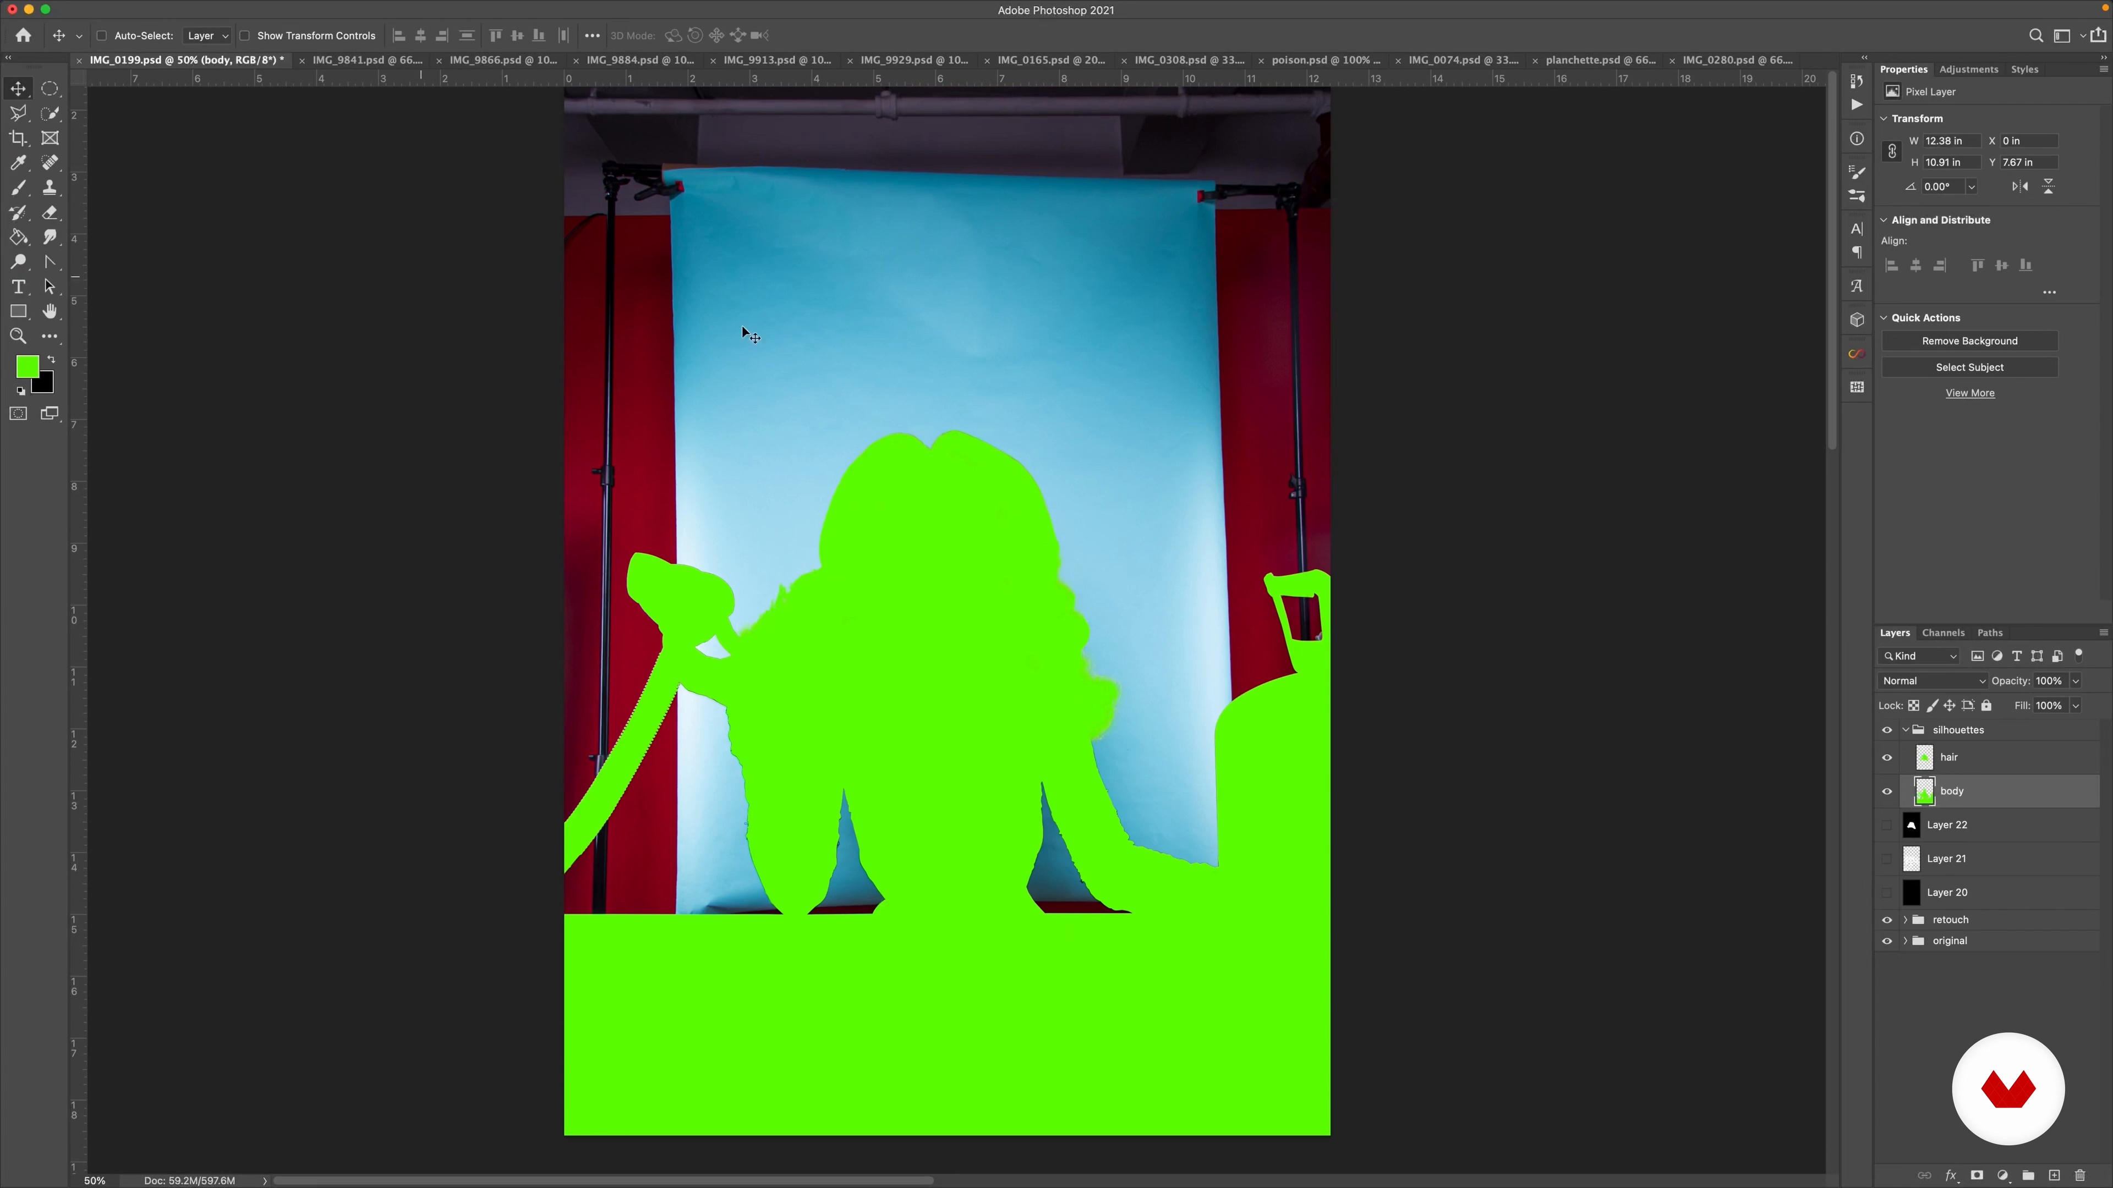Open Auto-Select Layer dropdown
Screen dimensions: 2113x1188
(207, 36)
